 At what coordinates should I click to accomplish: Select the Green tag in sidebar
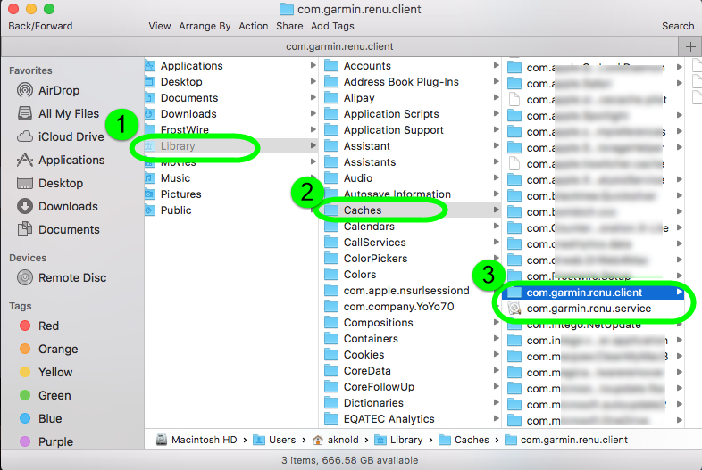[x=54, y=395]
